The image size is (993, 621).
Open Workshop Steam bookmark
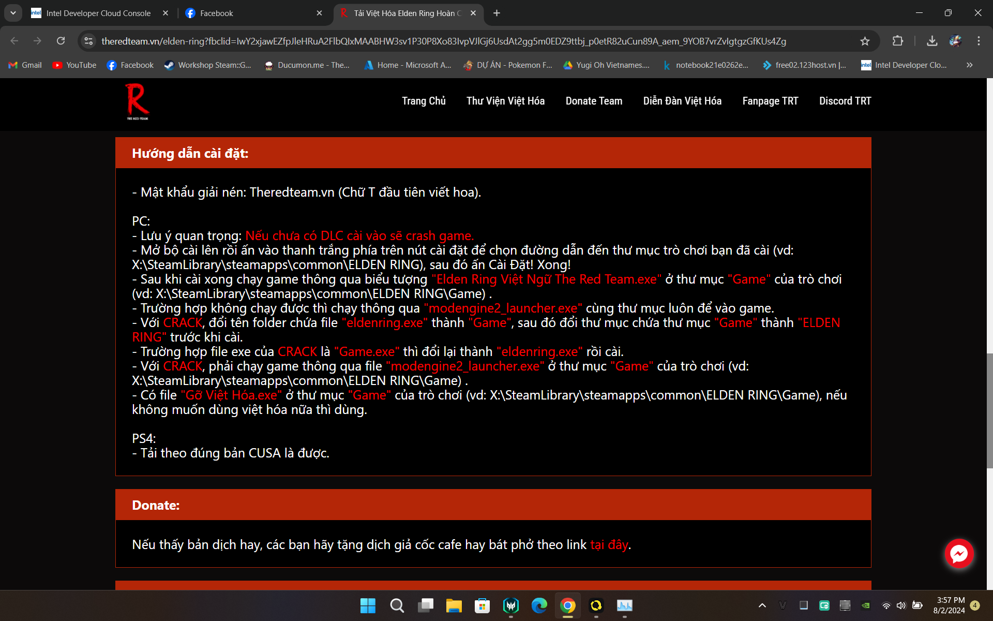pos(207,65)
